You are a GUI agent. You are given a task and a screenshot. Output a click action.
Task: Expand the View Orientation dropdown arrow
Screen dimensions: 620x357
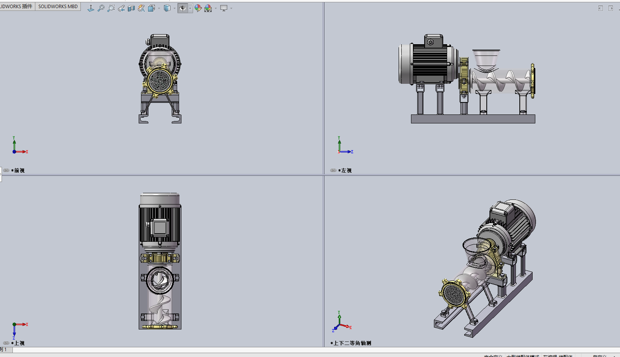point(159,8)
